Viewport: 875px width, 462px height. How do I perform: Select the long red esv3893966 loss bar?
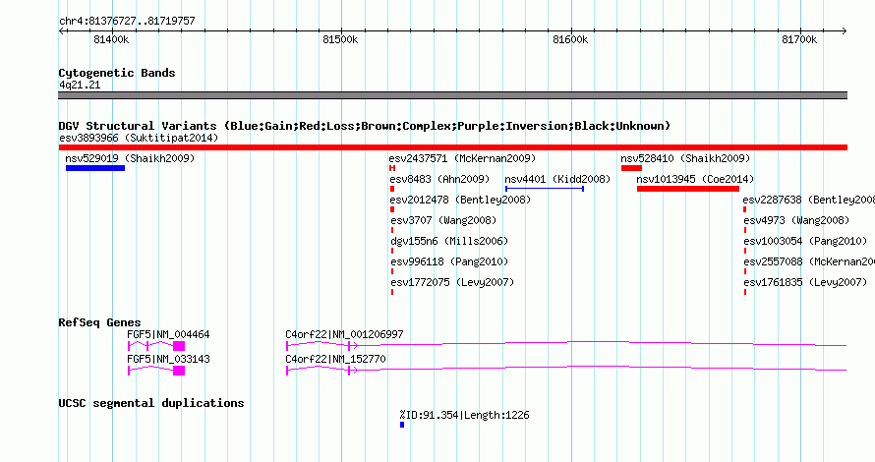pyautogui.click(x=452, y=147)
